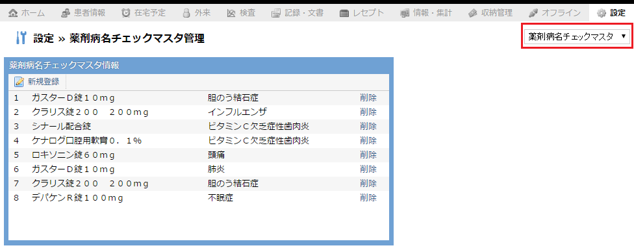Image resolution: width=634 pixels, height=250 pixels.
Task: Select row 7 クラリス錠200 entry
Action: [199, 184]
